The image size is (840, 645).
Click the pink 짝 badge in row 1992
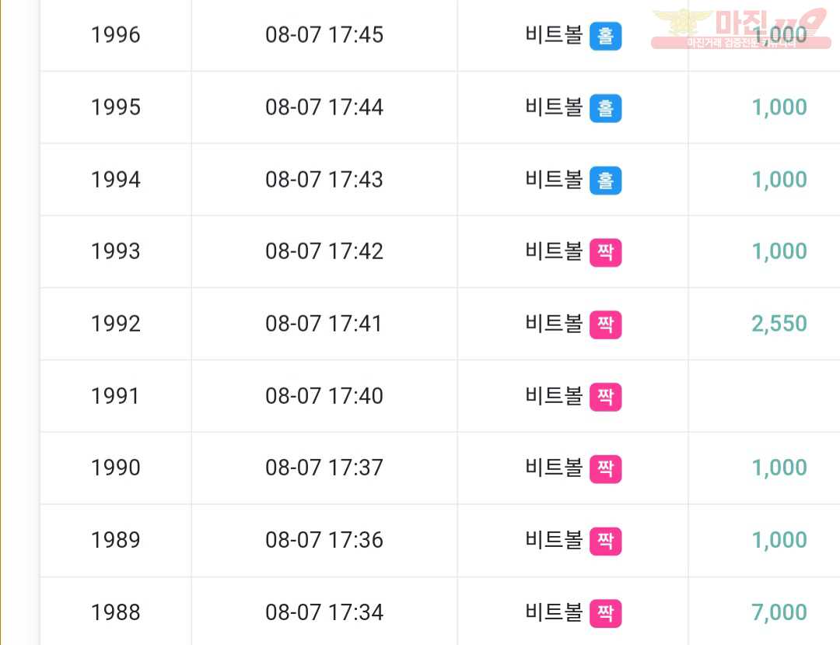coord(605,324)
